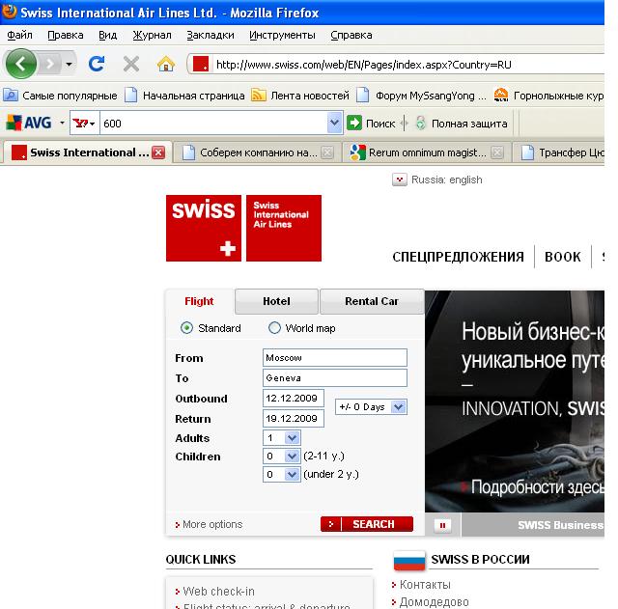Click the AVG toolbar logo
The image size is (618, 609).
coord(29,123)
